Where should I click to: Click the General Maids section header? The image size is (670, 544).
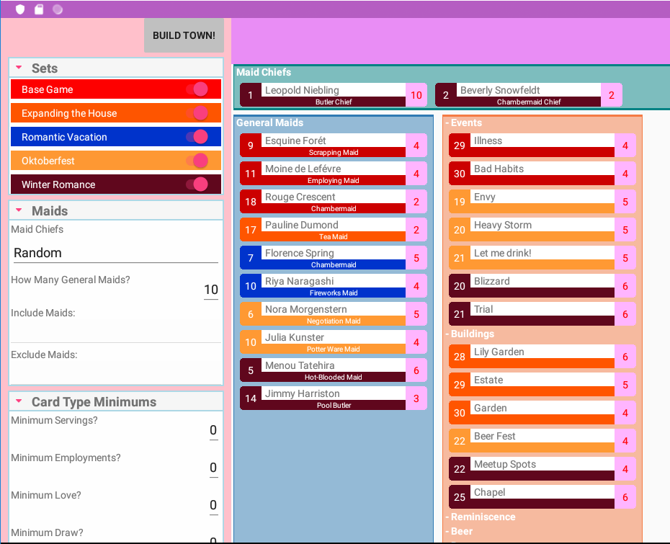tap(269, 122)
